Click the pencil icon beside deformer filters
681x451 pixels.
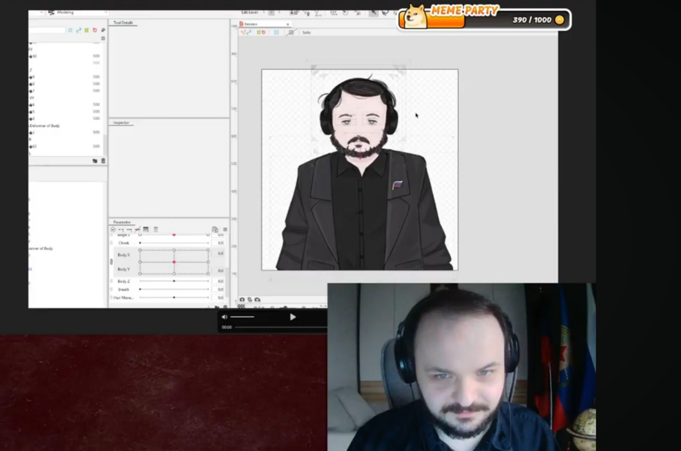103,30
